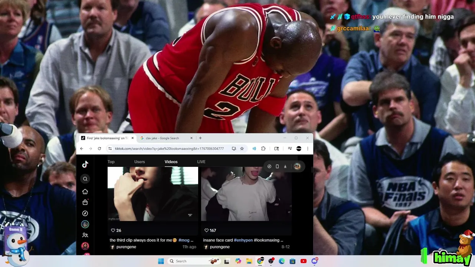475x267 pixels.
Task: Switch to the Users search tab
Action: [140, 162]
